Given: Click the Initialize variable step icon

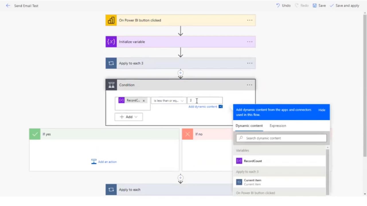Looking at the screenshot, I should [x=111, y=42].
